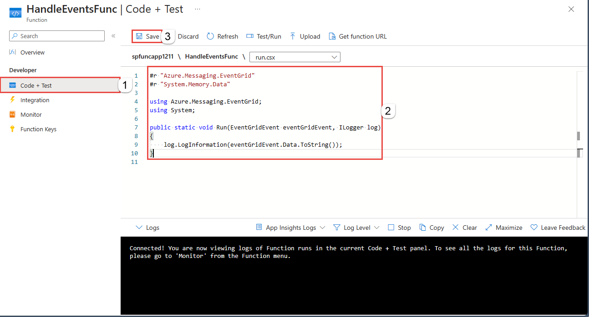Click the #r "System.Memory.Data" line

pos(190,84)
